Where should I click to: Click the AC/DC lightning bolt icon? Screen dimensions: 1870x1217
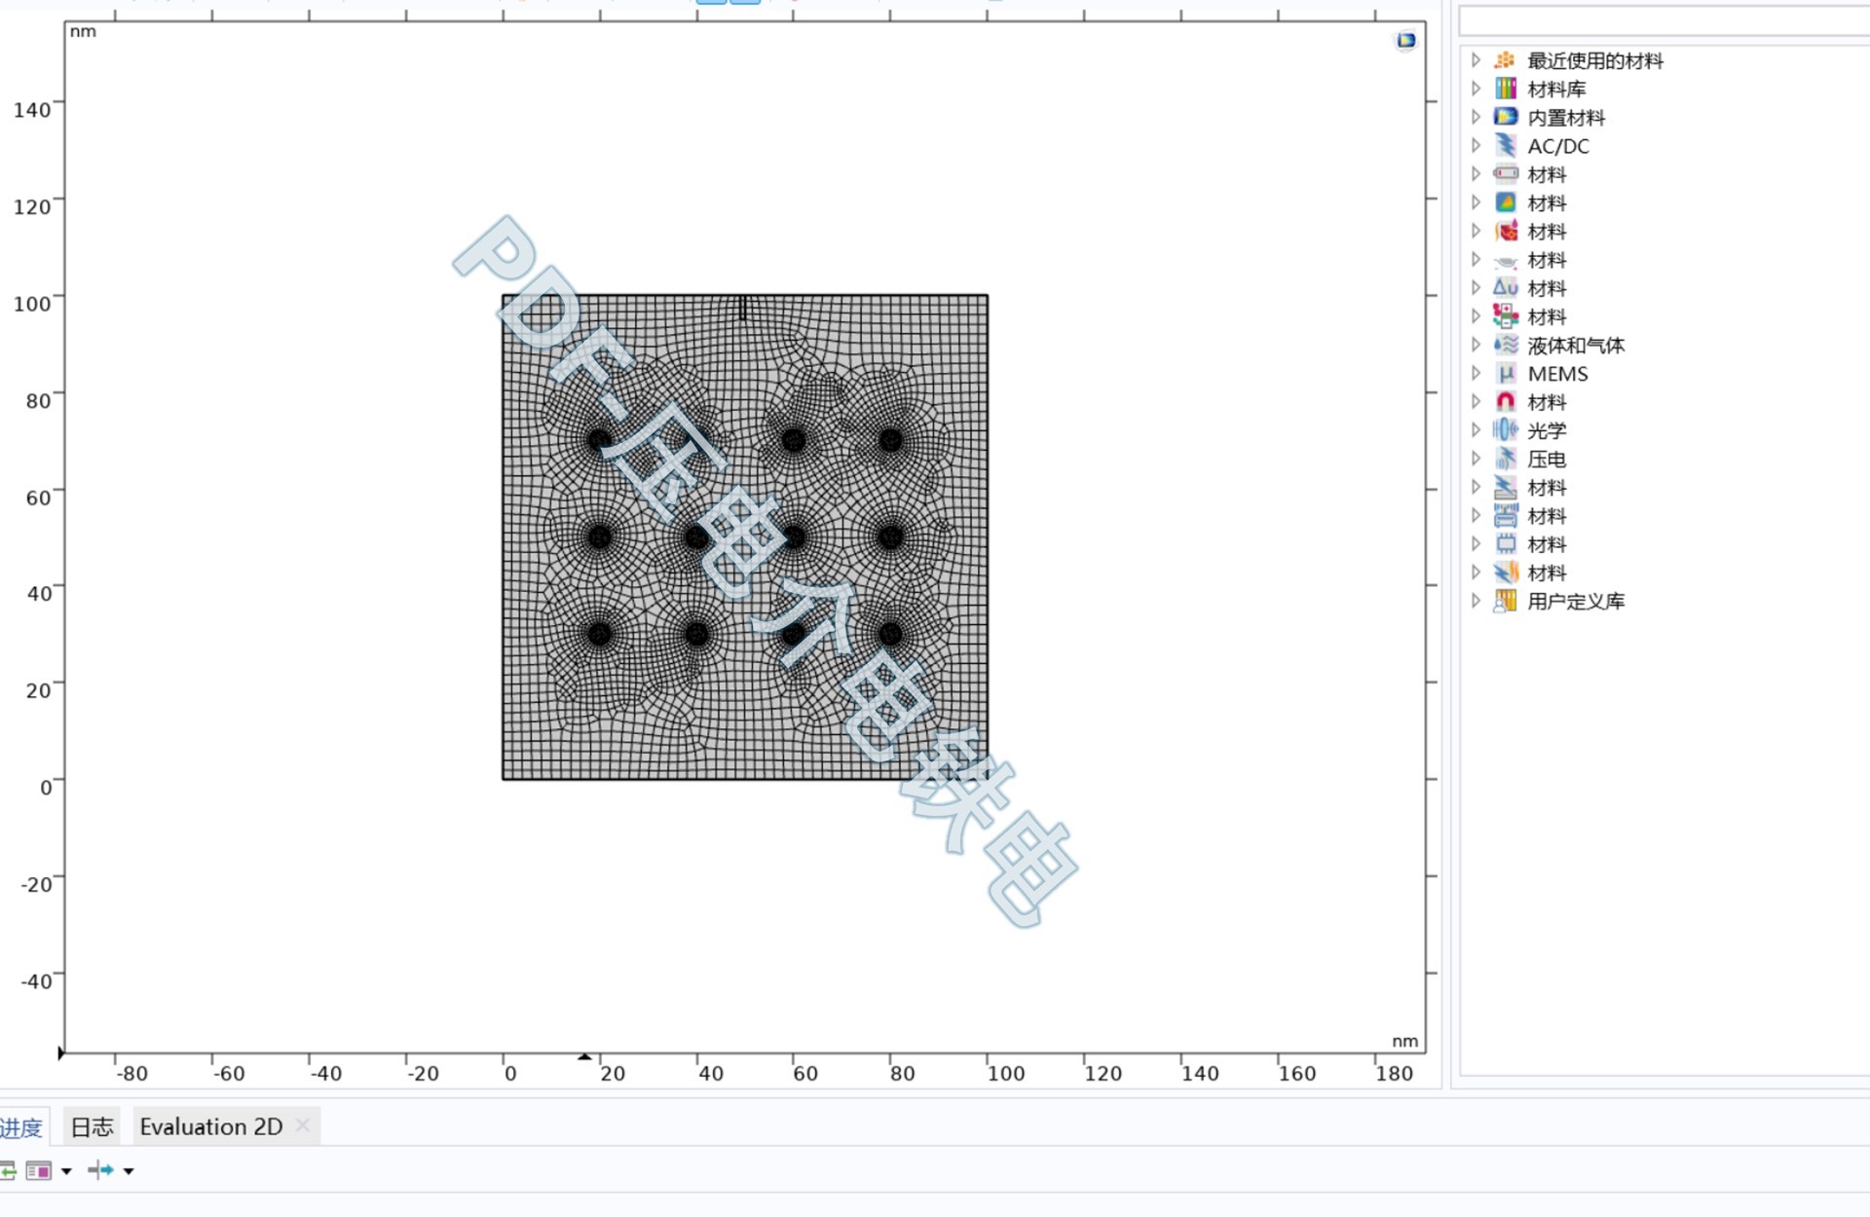coord(1506,146)
